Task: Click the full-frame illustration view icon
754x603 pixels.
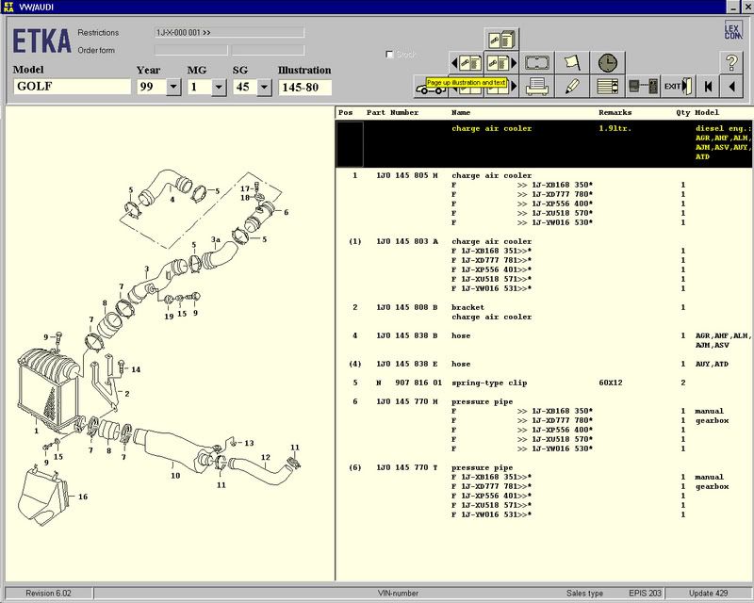Action: pos(536,62)
